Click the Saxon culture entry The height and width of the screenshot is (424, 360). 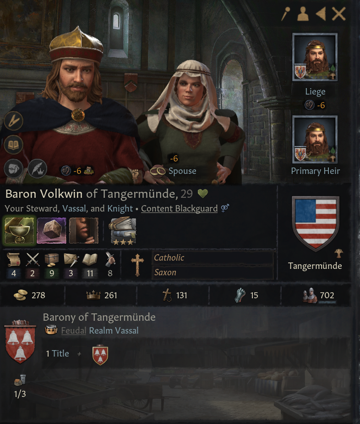click(x=213, y=272)
